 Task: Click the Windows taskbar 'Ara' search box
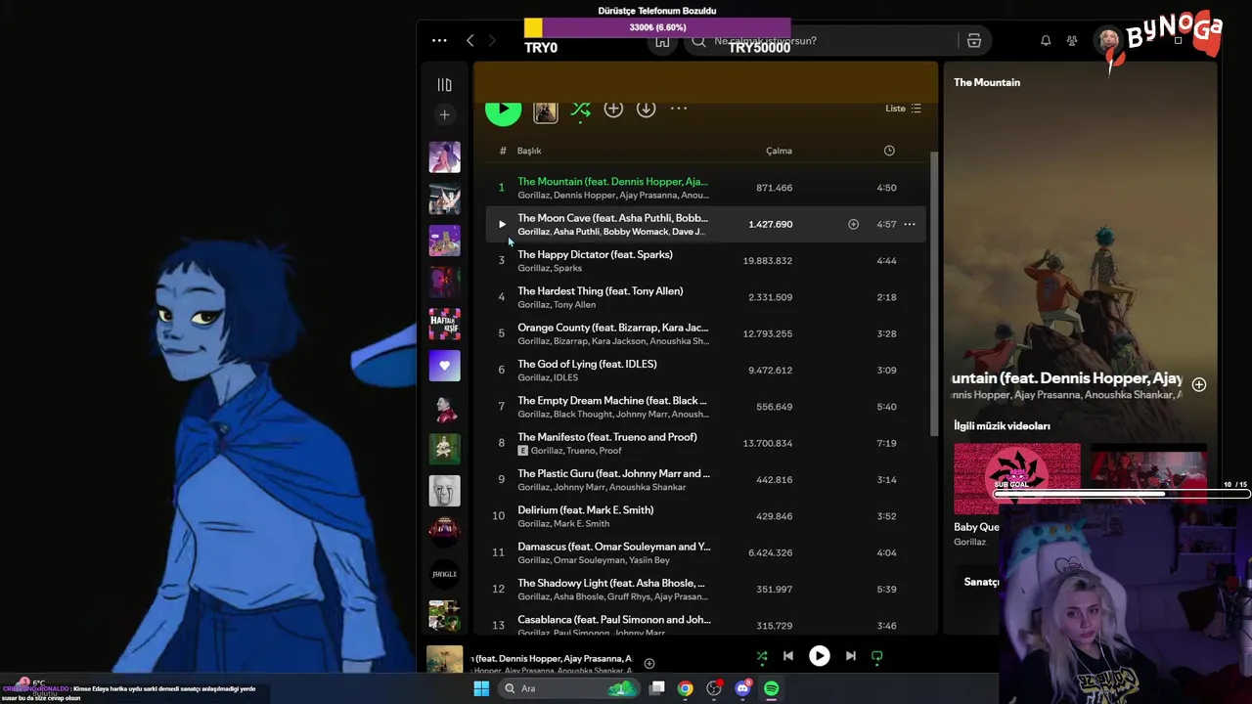coord(567,688)
